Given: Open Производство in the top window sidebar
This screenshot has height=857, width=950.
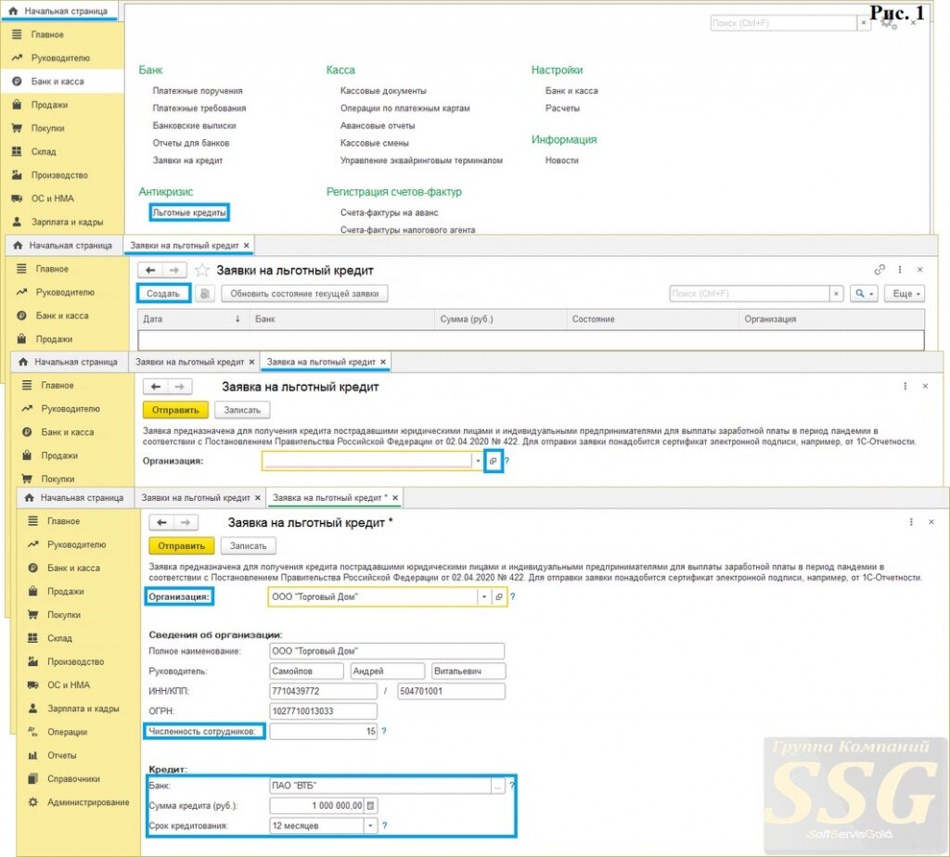Looking at the screenshot, I should (59, 175).
